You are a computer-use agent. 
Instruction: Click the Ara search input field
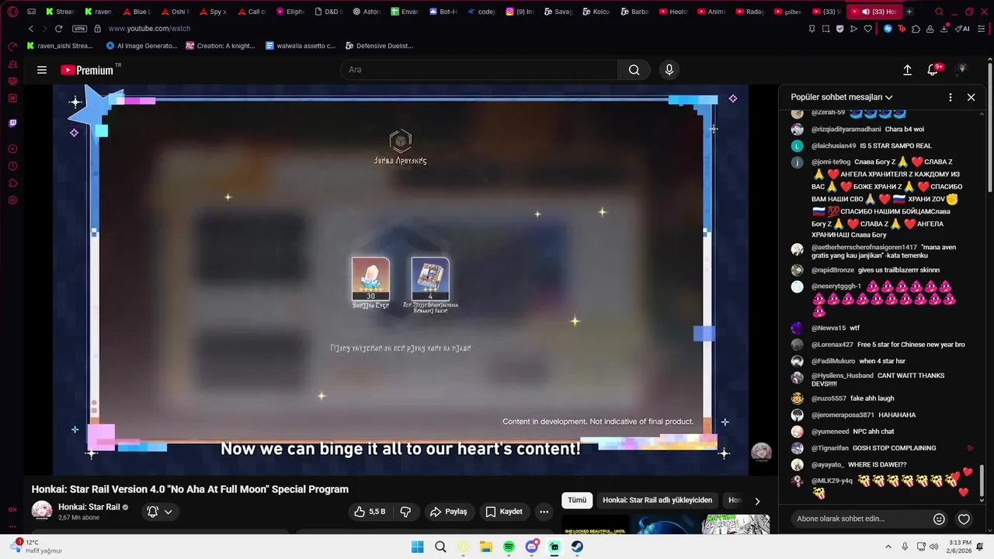pyautogui.click(x=479, y=70)
